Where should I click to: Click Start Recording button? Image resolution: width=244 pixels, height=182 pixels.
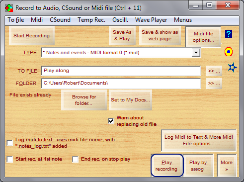(x=32, y=36)
